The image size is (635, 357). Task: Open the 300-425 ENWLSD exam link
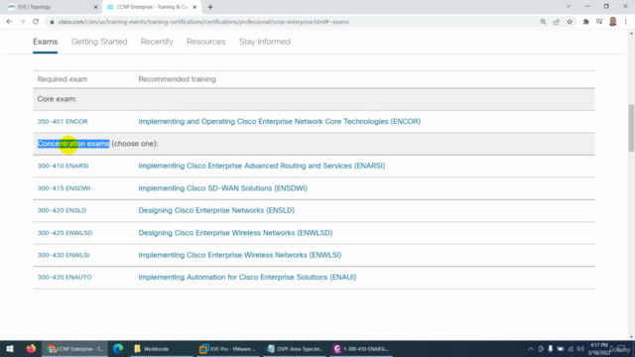pos(64,233)
